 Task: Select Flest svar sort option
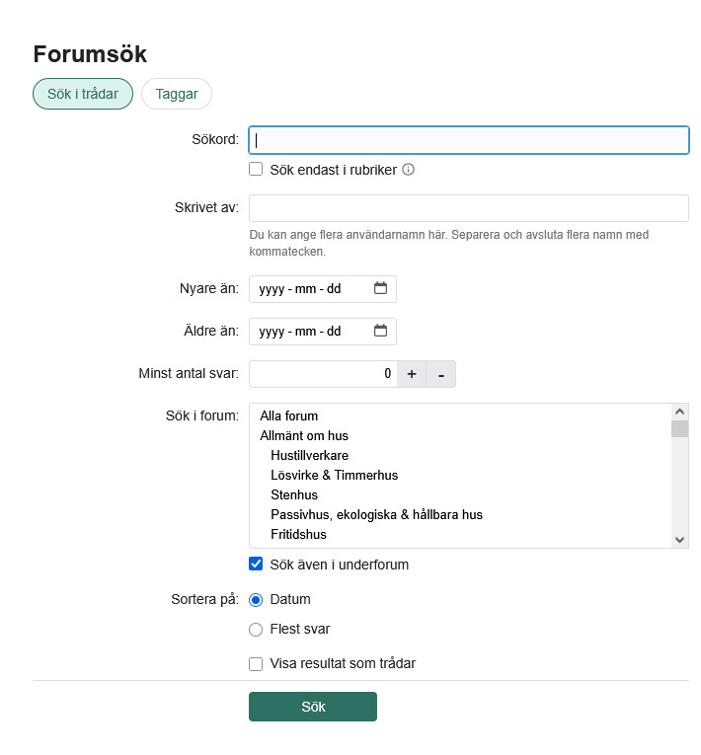(256, 629)
